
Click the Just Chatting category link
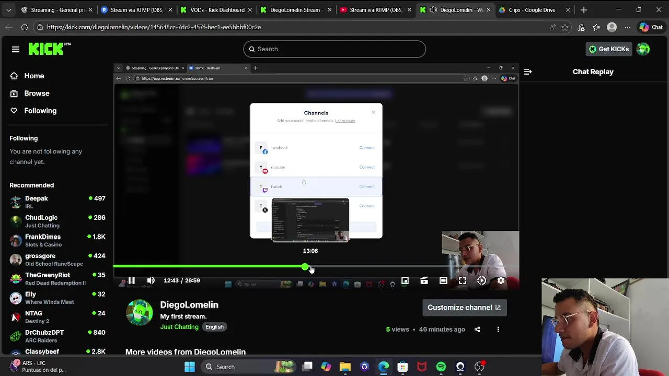tap(179, 327)
